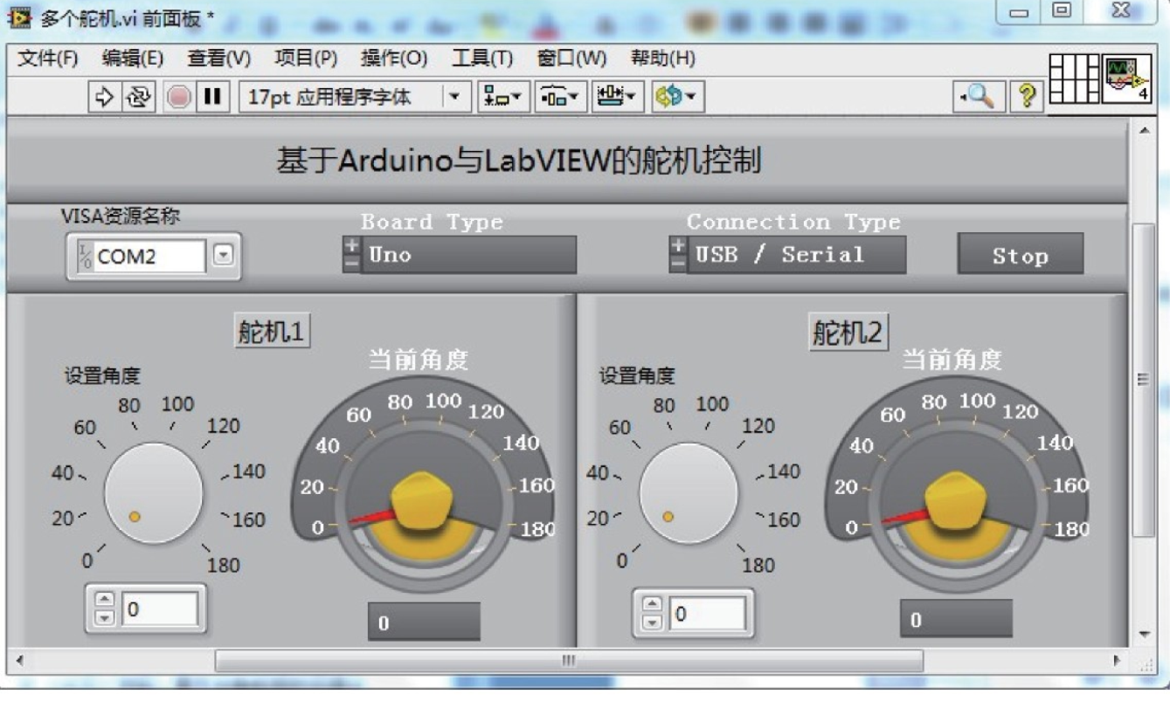Click the VI icon in top-right corner
The width and height of the screenshot is (1170, 701).
1126,79
